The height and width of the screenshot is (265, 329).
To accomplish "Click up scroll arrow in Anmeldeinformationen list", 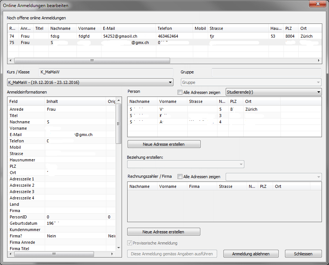I will pyautogui.click(x=119, y=101).
